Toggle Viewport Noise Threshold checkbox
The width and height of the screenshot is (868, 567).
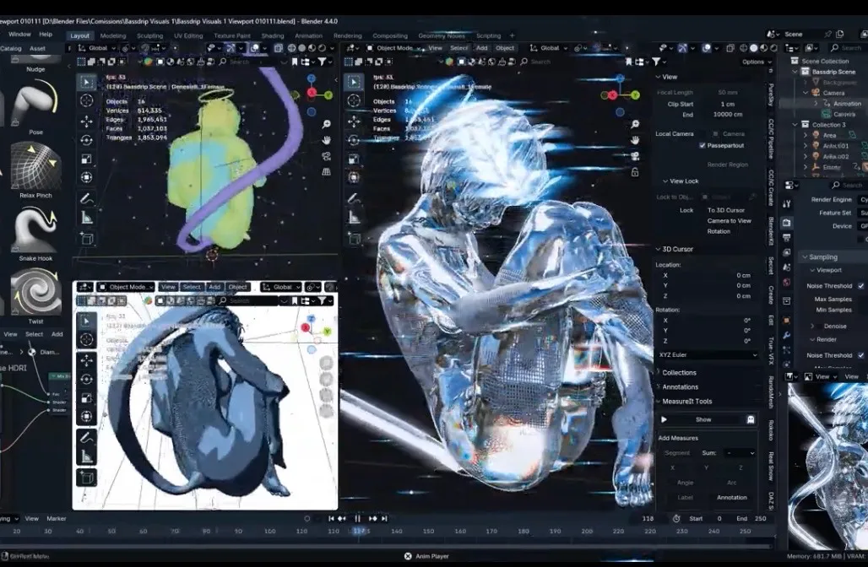point(860,286)
